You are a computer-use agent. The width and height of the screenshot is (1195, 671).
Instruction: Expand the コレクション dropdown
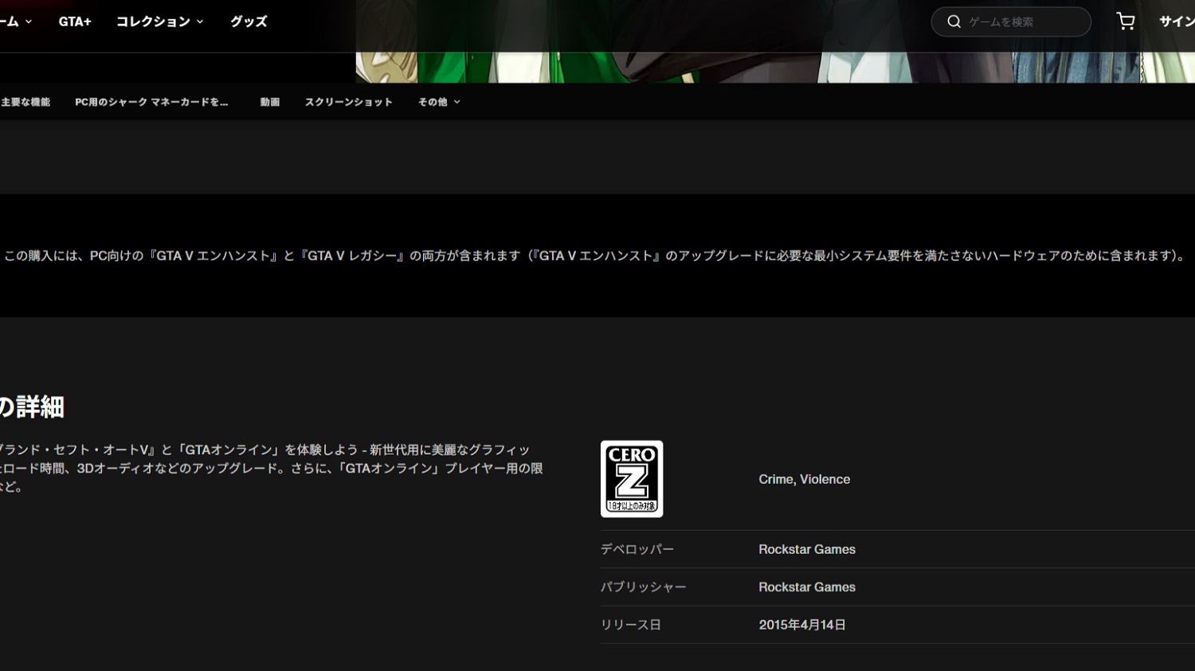pos(159,21)
